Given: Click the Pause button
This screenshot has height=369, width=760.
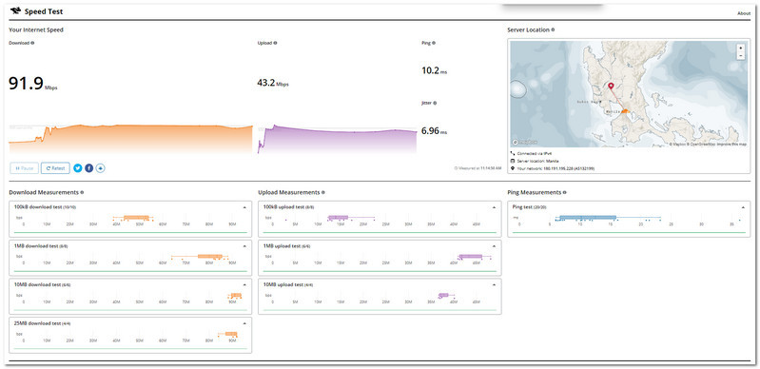Looking at the screenshot, I should [24, 168].
